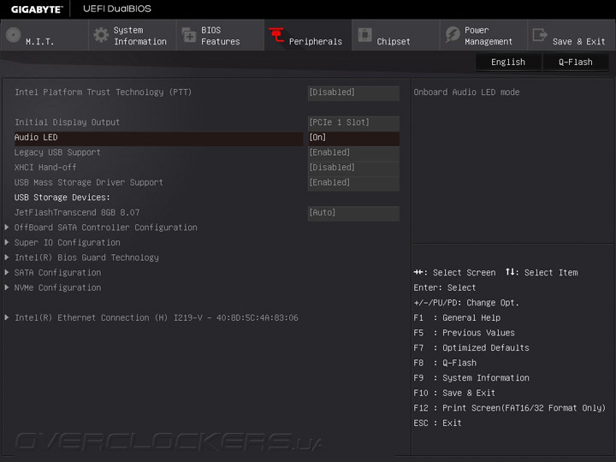Click the F1 : General Help hint

tap(457, 317)
